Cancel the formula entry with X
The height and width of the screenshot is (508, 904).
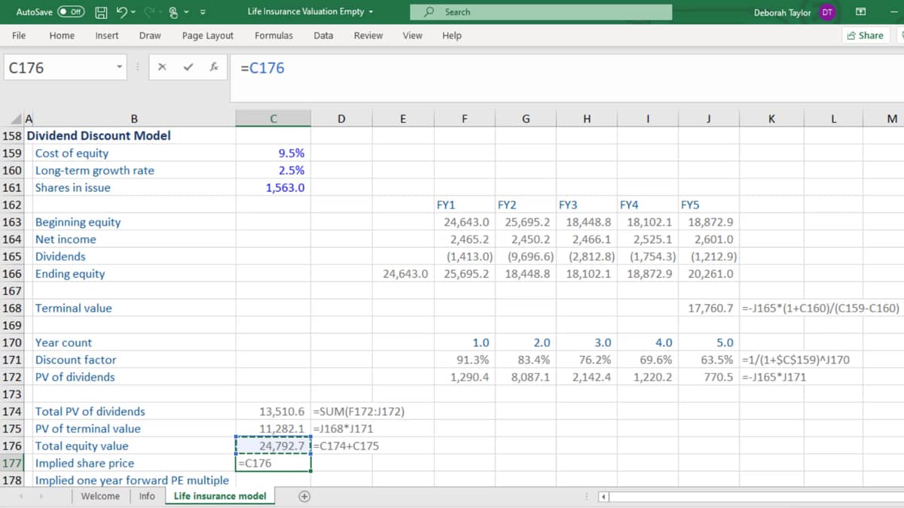162,67
